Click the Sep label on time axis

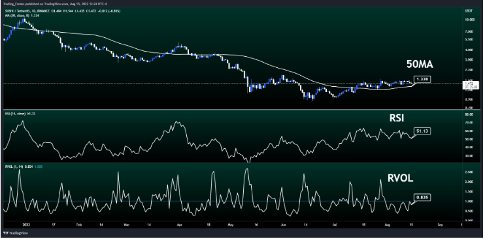coord(441,225)
